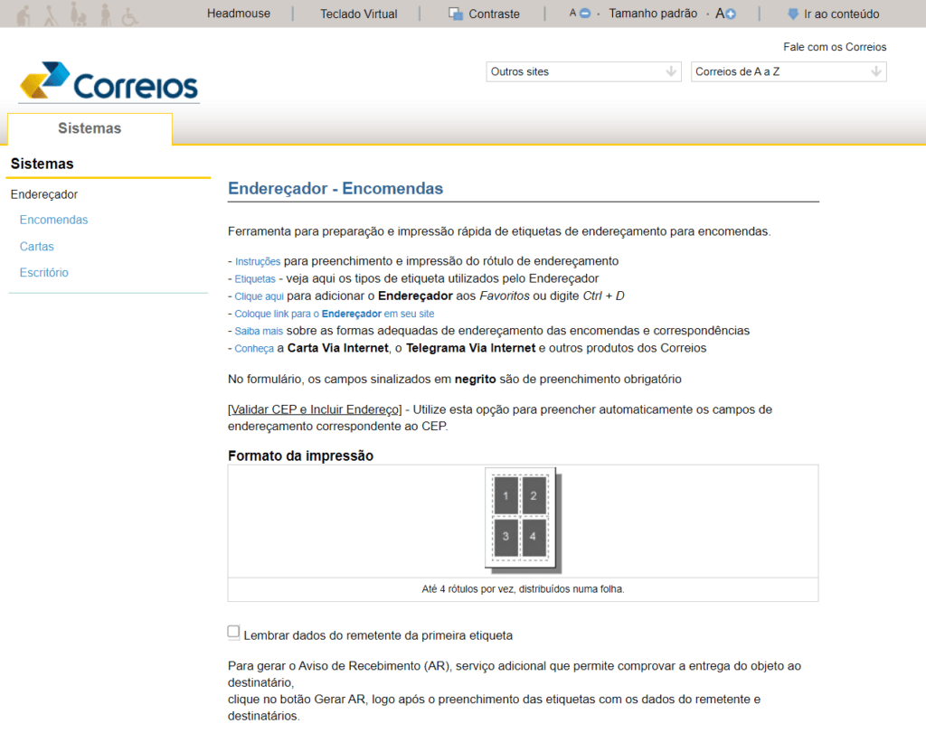
Task: Switch to the Sistemas tab
Action: click(88, 128)
